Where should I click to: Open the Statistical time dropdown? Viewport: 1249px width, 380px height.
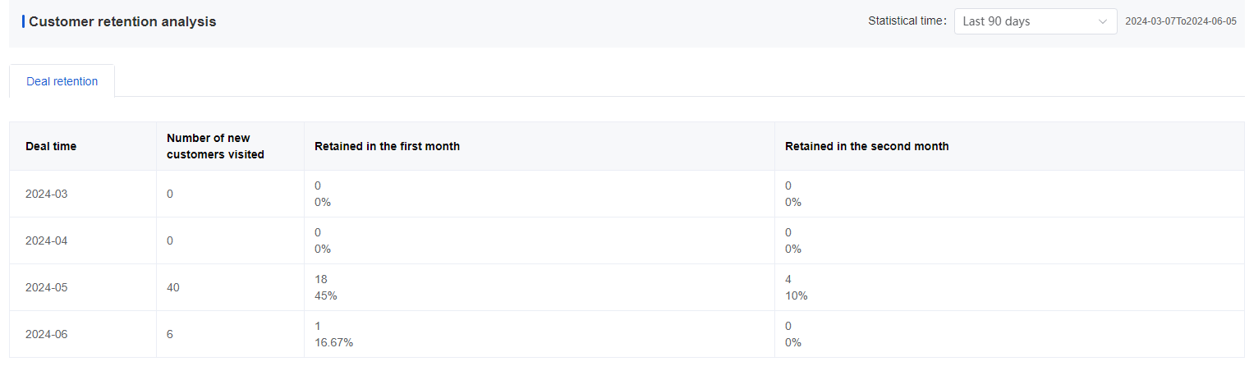click(1035, 21)
